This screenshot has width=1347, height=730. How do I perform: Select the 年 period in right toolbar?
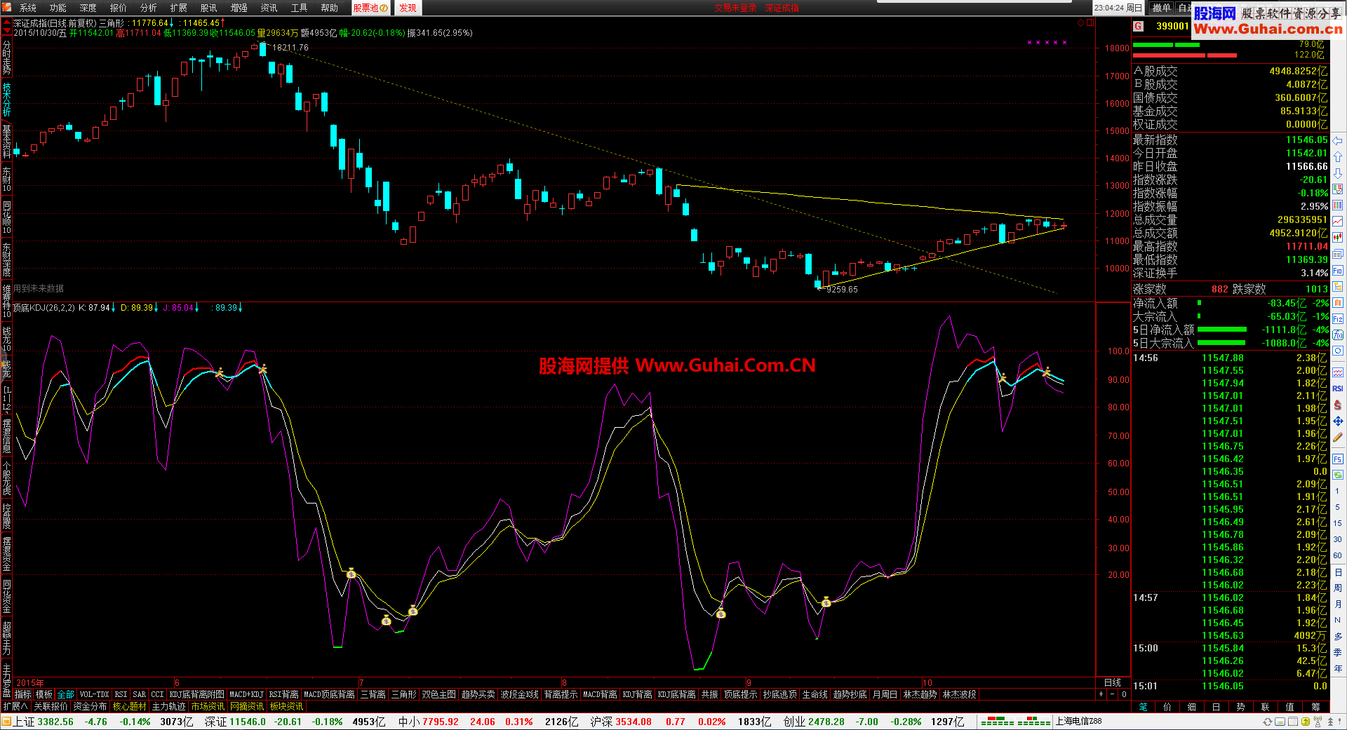click(x=1338, y=668)
